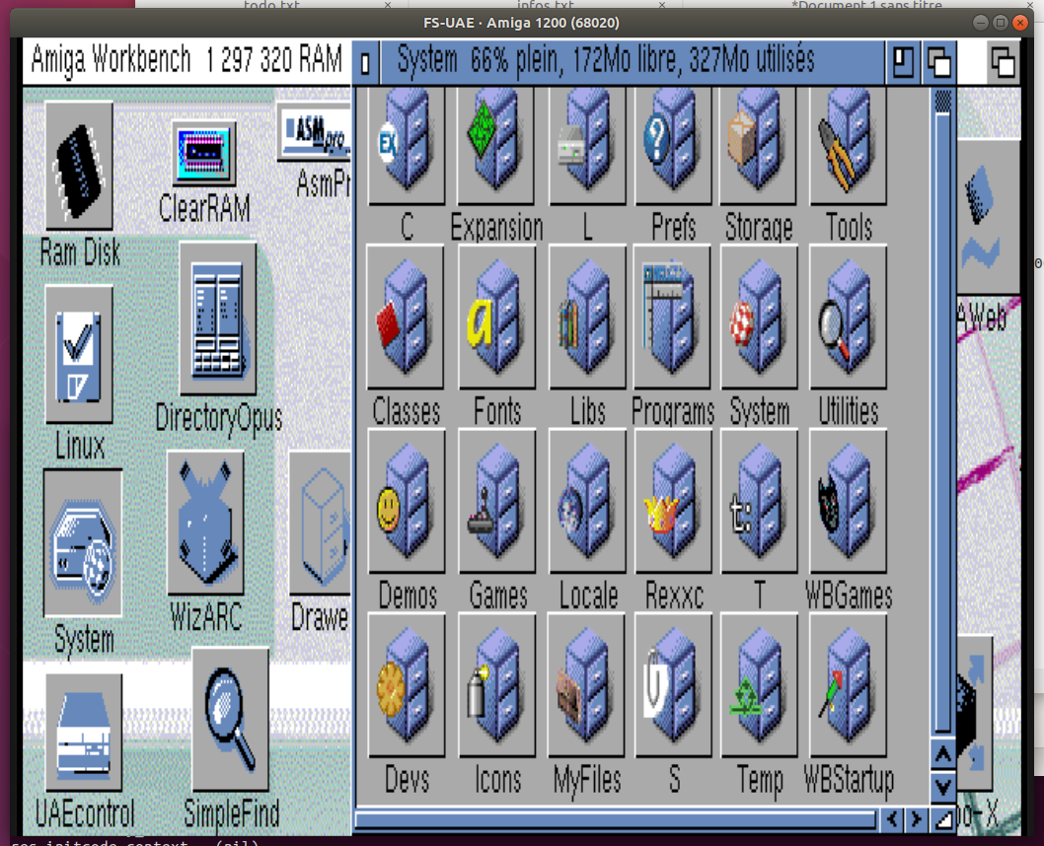This screenshot has width=1044, height=846.
Task: Open the Temp drawer
Action: click(x=759, y=685)
